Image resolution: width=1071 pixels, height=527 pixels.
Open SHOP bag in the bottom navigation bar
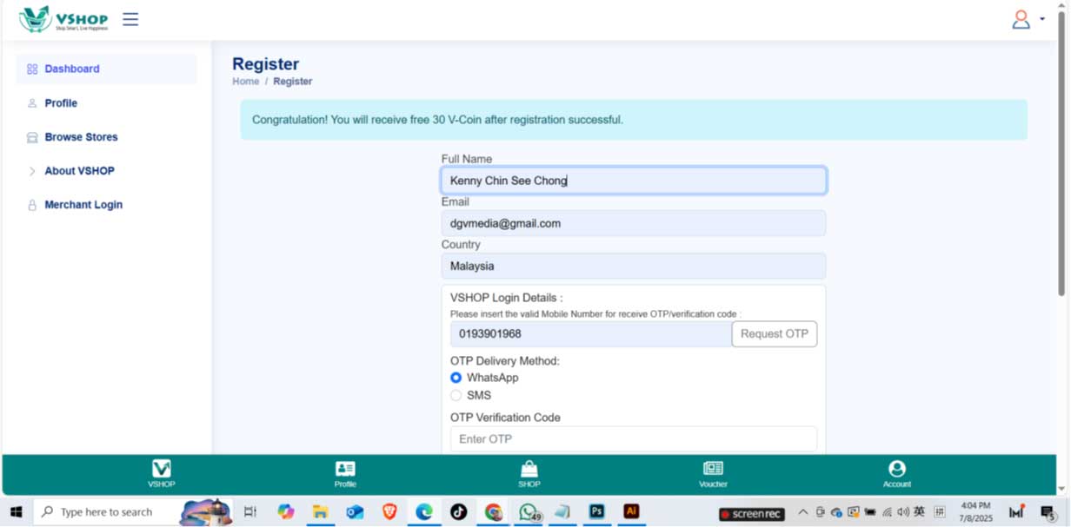tap(529, 474)
